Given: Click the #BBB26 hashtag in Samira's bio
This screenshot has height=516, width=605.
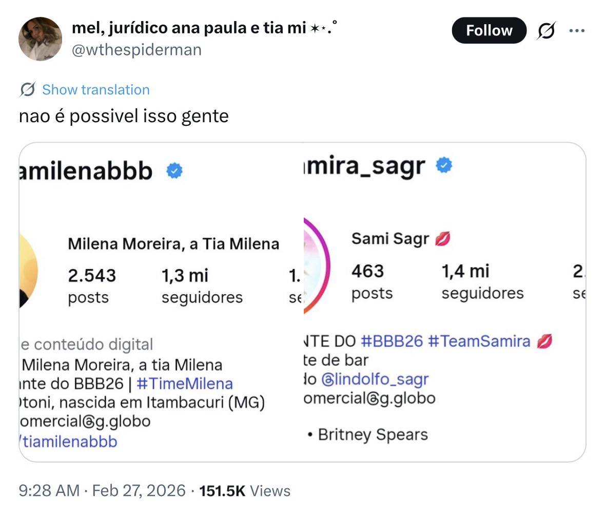Looking at the screenshot, I should tap(392, 341).
